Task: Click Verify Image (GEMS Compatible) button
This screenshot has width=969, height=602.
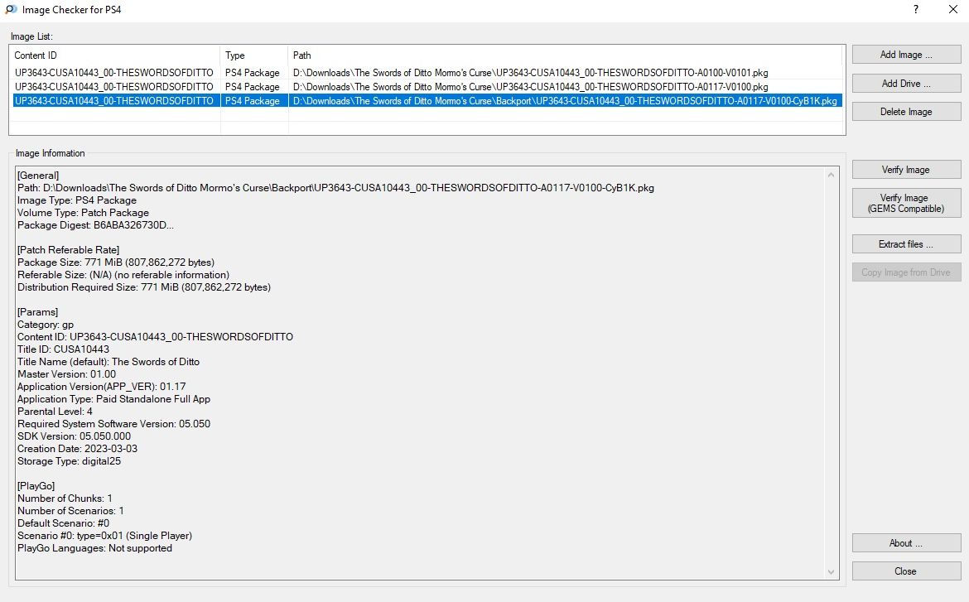Action: coord(906,204)
